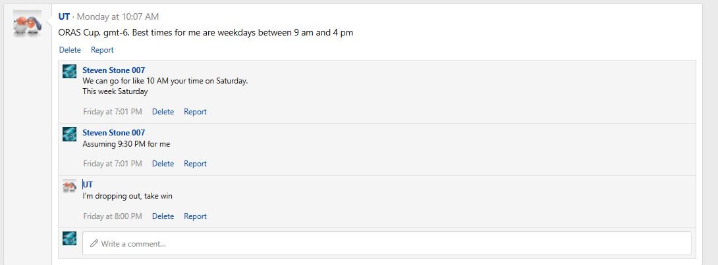Report the "Assuming 9:30 PM for me" comment
Viewport: 718px width, 265px height.
[195, 164]
